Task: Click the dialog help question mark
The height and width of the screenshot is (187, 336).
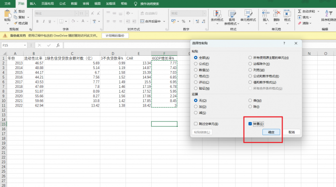Action: coord(284,43)
